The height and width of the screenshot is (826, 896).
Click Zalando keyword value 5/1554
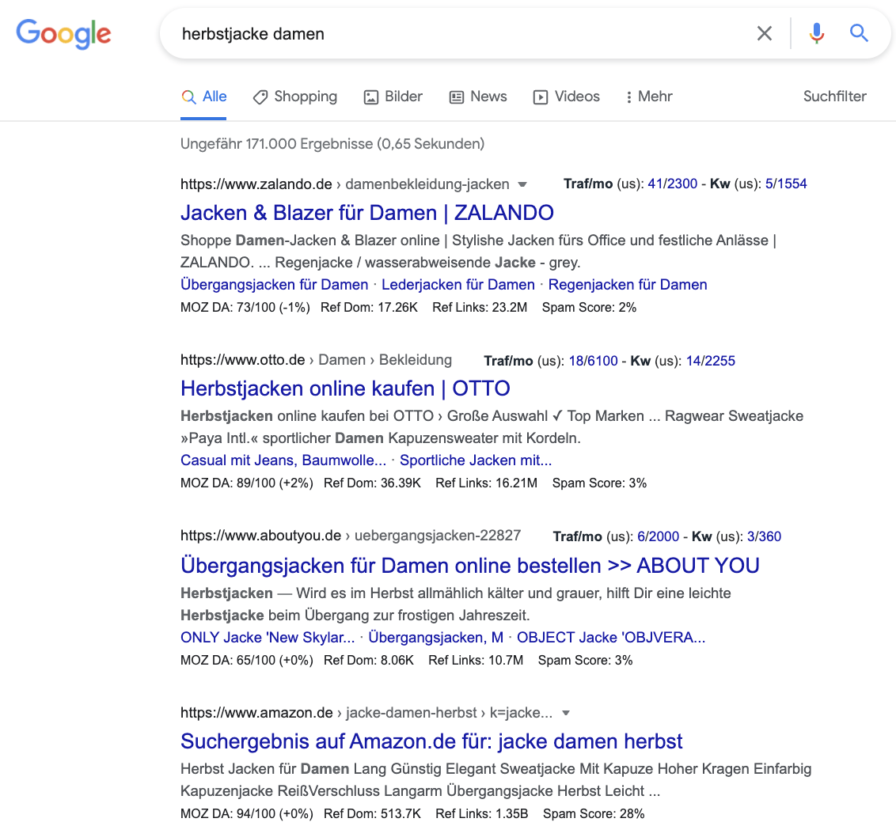[786, 184]
